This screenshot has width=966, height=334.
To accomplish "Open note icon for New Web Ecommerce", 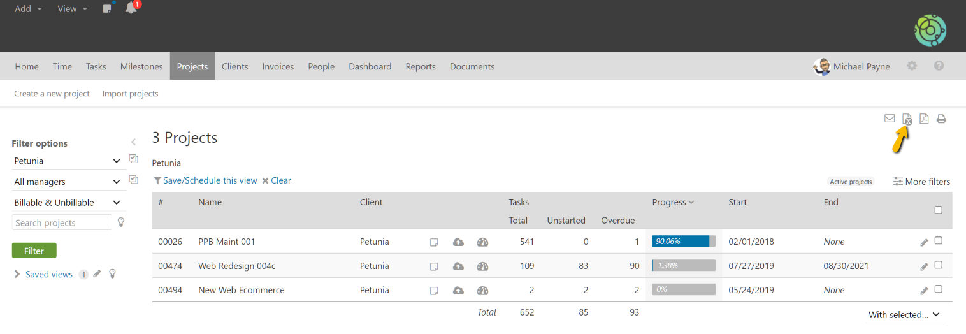I will [x=434, y=291].
